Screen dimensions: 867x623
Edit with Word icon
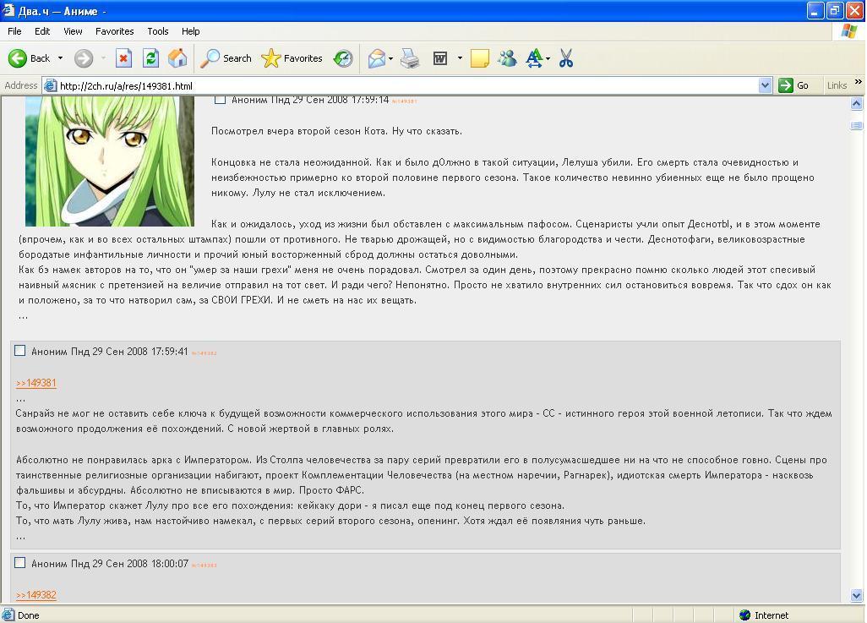point(440,58)
